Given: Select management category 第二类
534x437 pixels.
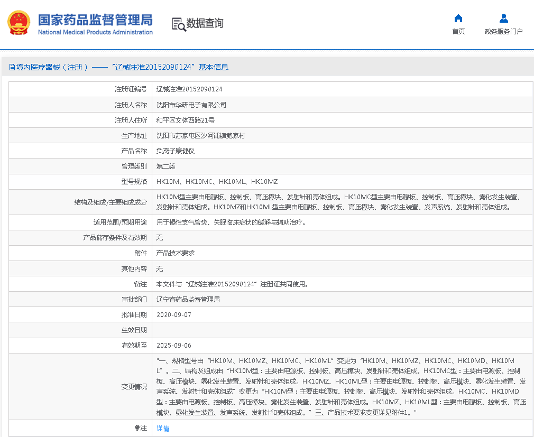Looking at the screenshot, I should (166, 166).
